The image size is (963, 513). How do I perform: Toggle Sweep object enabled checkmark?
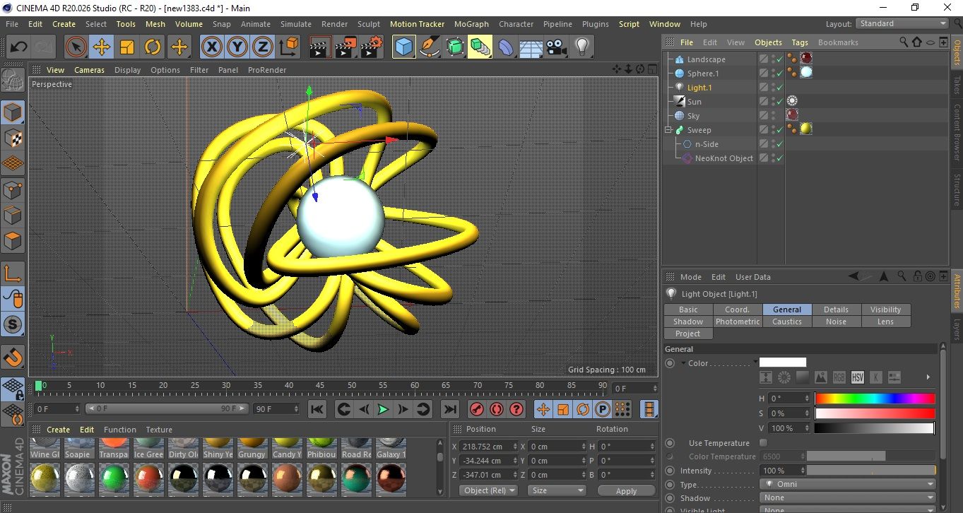(x=779, y=130)
